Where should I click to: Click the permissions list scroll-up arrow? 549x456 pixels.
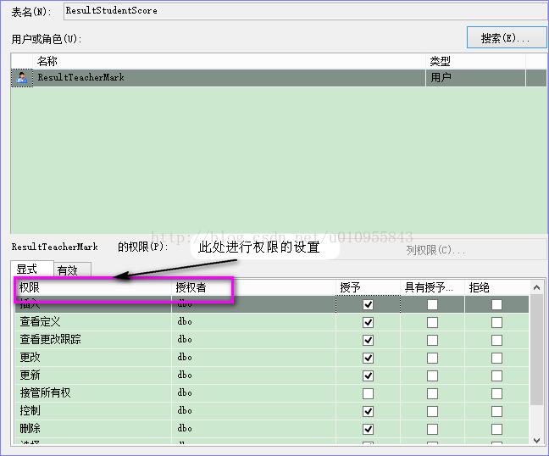(535, 287)
